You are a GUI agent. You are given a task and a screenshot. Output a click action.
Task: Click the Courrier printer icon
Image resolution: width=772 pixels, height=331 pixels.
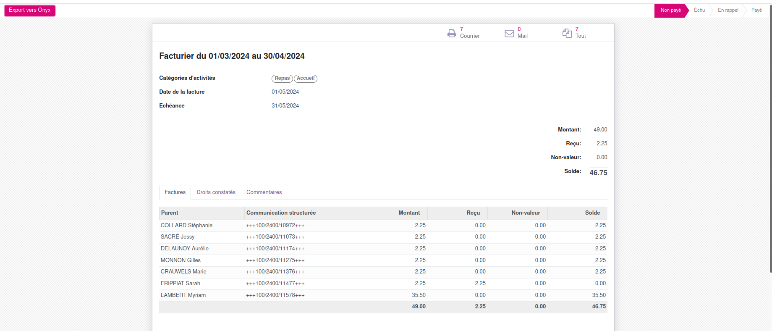pos(452,33)
